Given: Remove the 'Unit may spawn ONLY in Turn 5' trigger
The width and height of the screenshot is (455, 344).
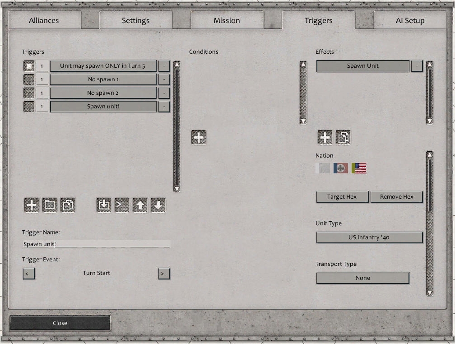Looking at the screenshot, I should pyautogui.click(x=164, y=66).
